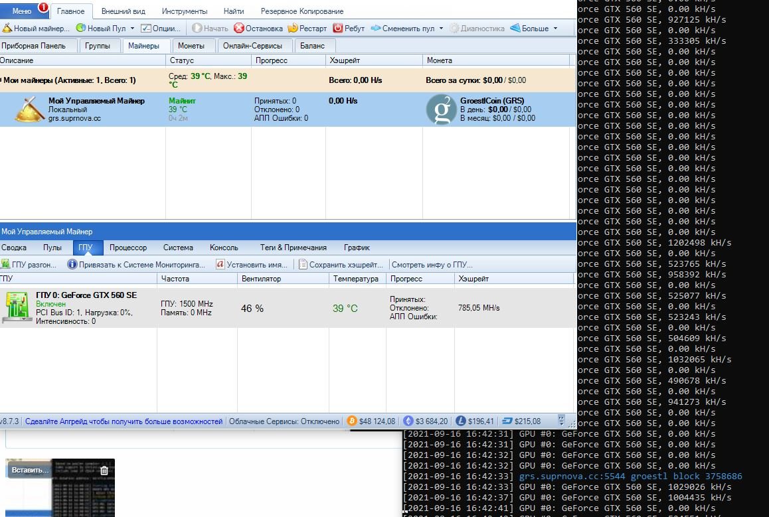The height and width of the screenshot is (517, 769).
Task: Sort by the Статус column header
Action: [209, 60]
